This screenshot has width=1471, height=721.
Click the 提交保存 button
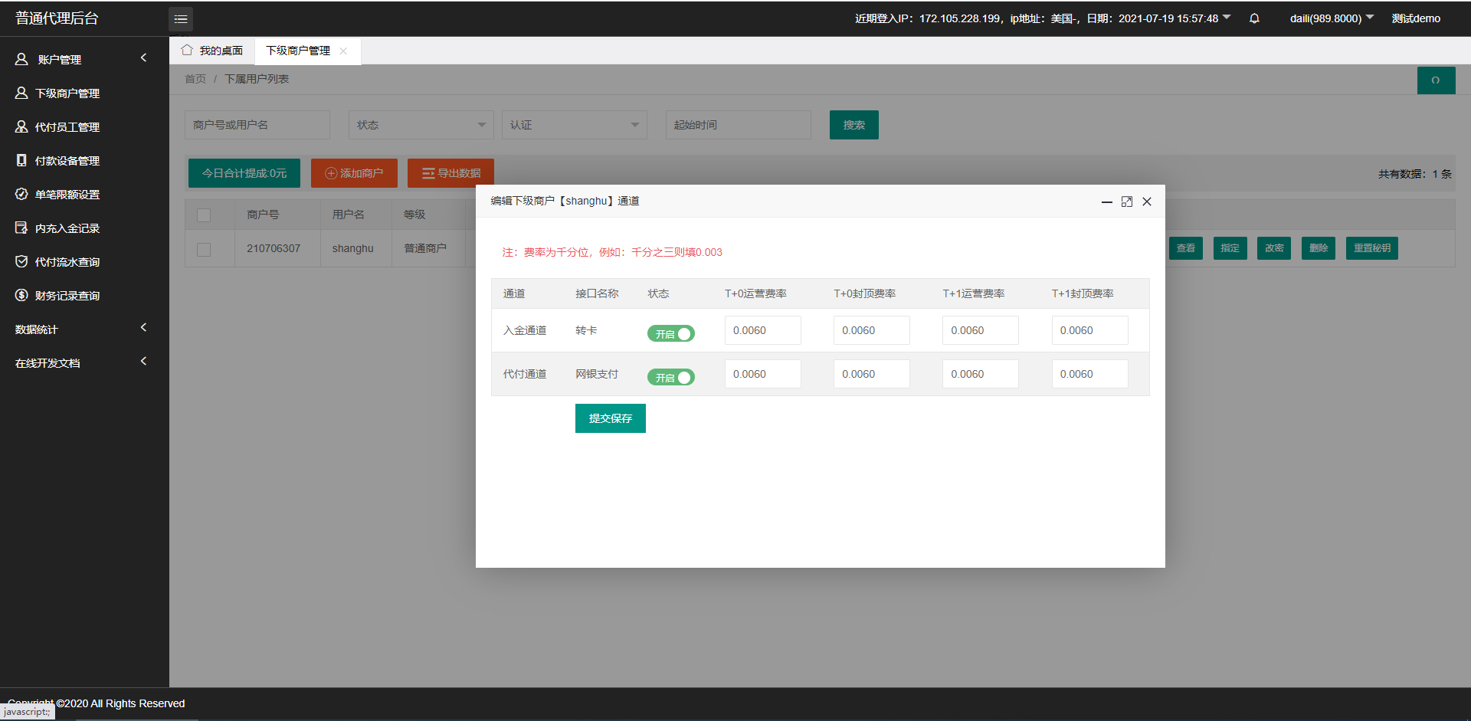pyautogui.click(x=610, y=418)
